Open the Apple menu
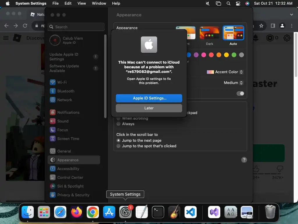298x224 pixels. pyautogui.click(x=8, y=3)
